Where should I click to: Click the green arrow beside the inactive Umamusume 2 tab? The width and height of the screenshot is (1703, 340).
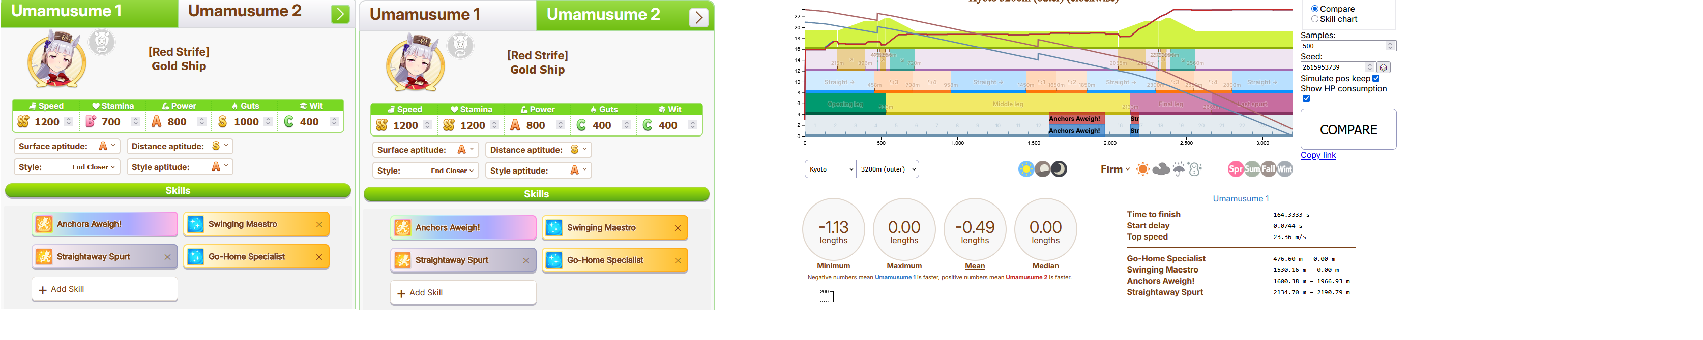coord(340,14)
